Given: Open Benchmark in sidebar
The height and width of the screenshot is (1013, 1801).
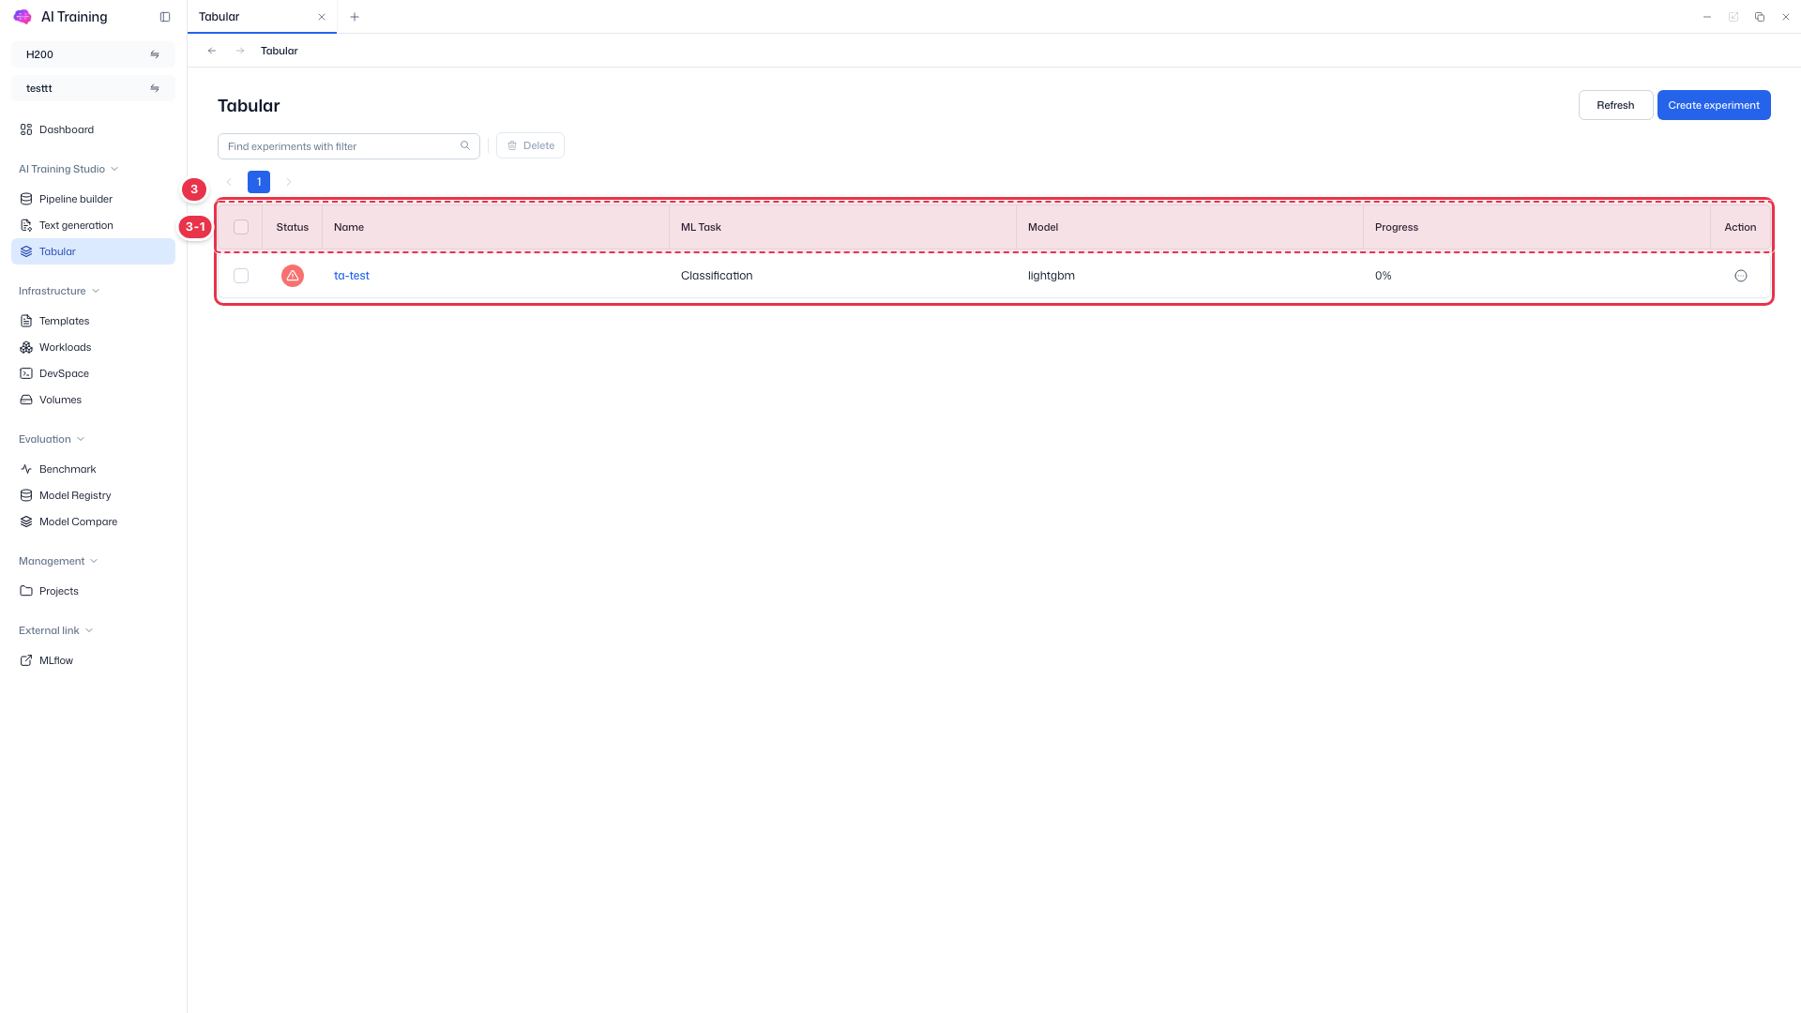Looking at the screenshot, I should coord(93,469).
